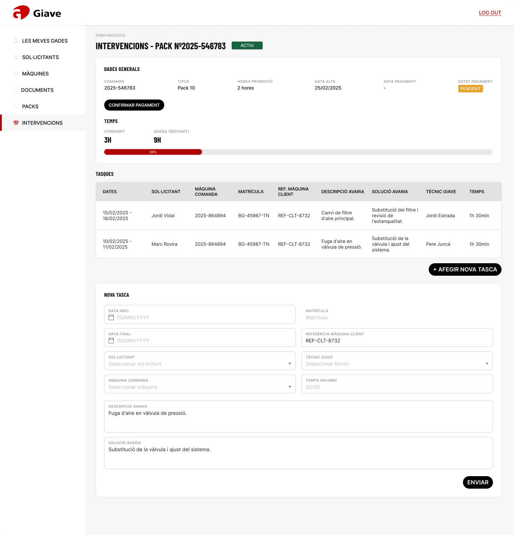Image resolution: width=514 pixels, height=535 pixels.
Task: Click the Matrícula input field
Action: pyautogui.click(x=397, y=314)
